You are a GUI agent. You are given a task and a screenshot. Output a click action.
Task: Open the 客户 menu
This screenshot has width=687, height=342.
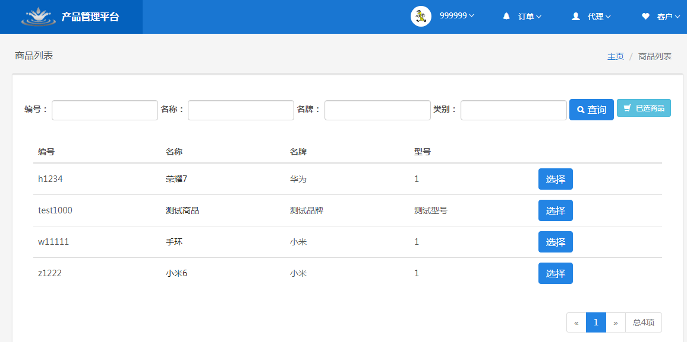pyautogui.click(x=668, y=17)
